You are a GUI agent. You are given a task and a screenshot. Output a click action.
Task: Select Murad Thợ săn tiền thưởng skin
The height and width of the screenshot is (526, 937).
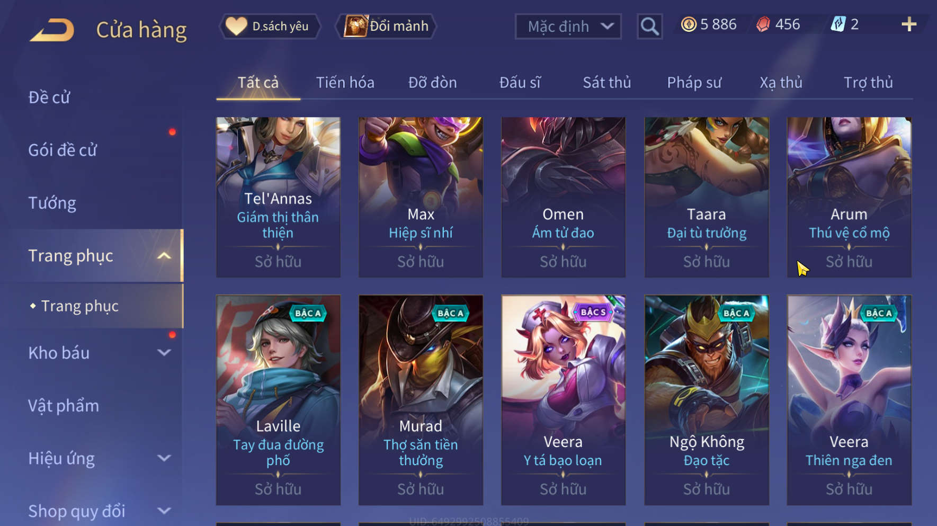421,400
